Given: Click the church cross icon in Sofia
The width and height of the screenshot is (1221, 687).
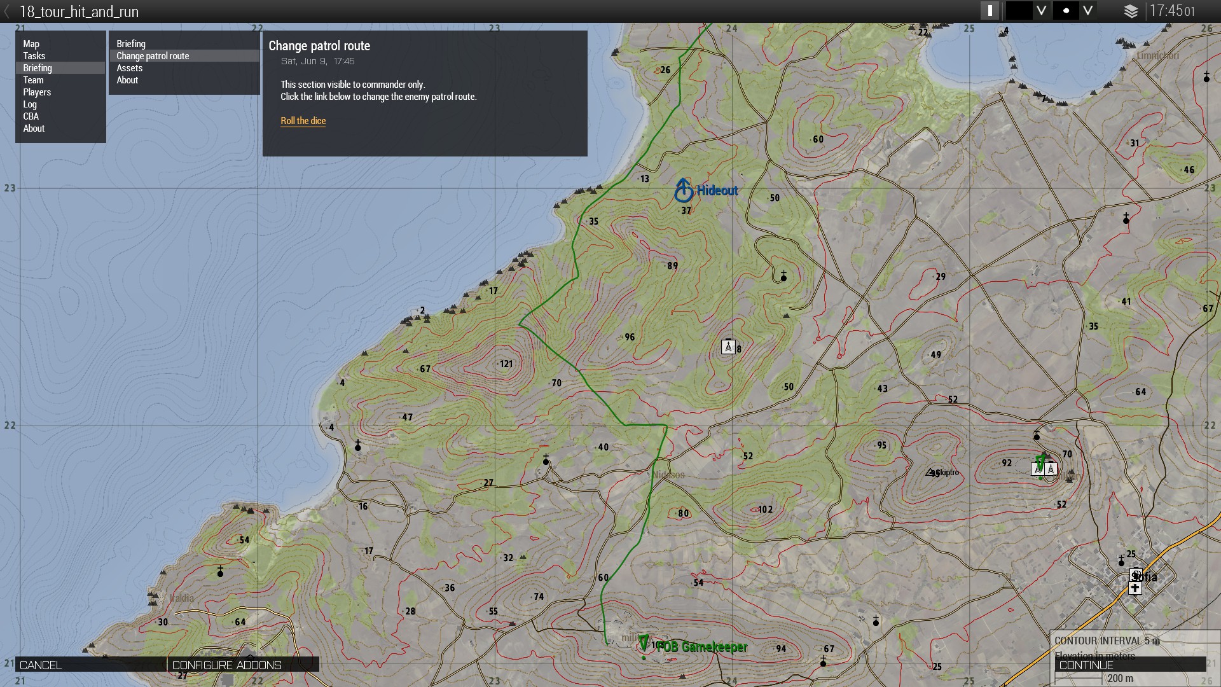Looking at the screenshot, I should click(1135, 588).
